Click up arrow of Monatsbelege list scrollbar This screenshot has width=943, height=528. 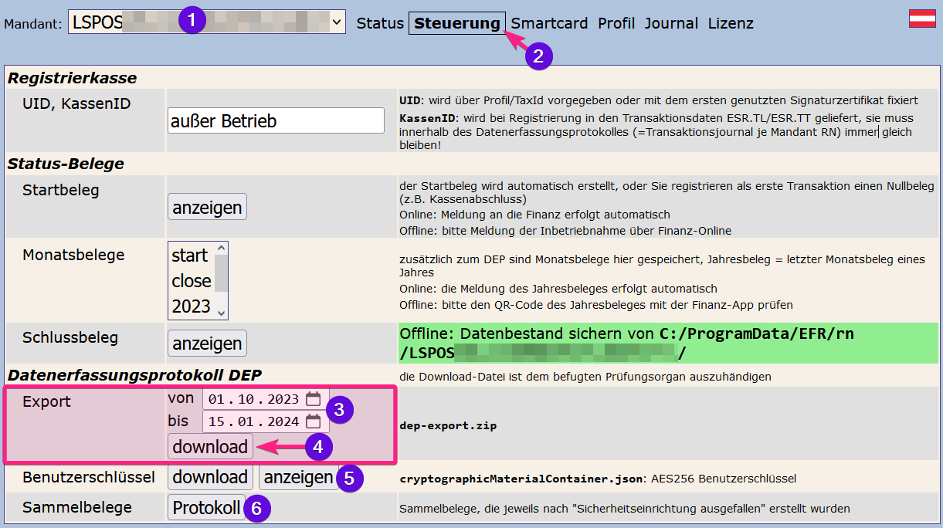click(222, 249)
